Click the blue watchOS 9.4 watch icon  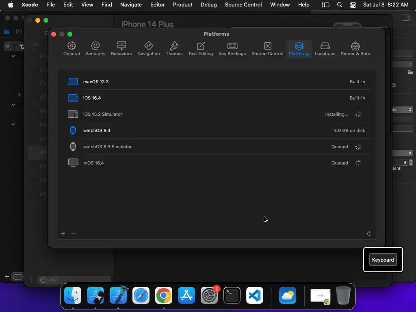coord(73,130)
